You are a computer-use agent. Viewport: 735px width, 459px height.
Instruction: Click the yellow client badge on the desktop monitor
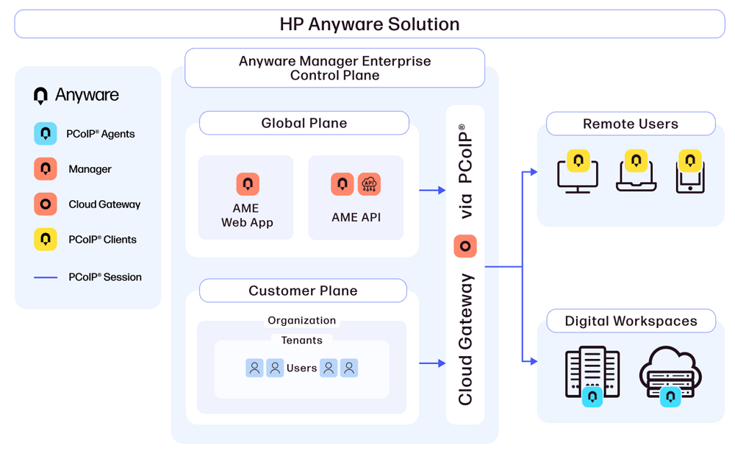pos(578,161)
